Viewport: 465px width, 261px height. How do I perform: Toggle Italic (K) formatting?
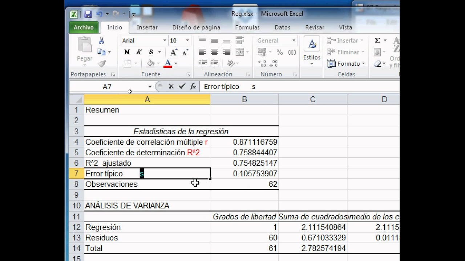point(139,52)
